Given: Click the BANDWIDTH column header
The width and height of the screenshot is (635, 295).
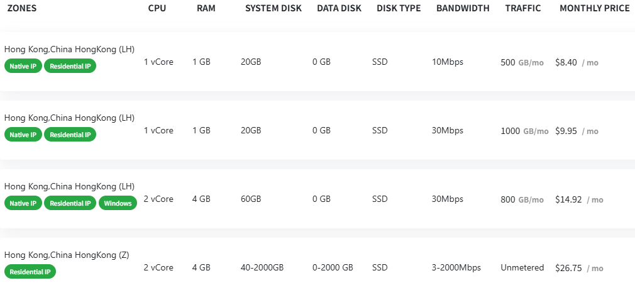Looking at the screenshot, I should point(464,9).
